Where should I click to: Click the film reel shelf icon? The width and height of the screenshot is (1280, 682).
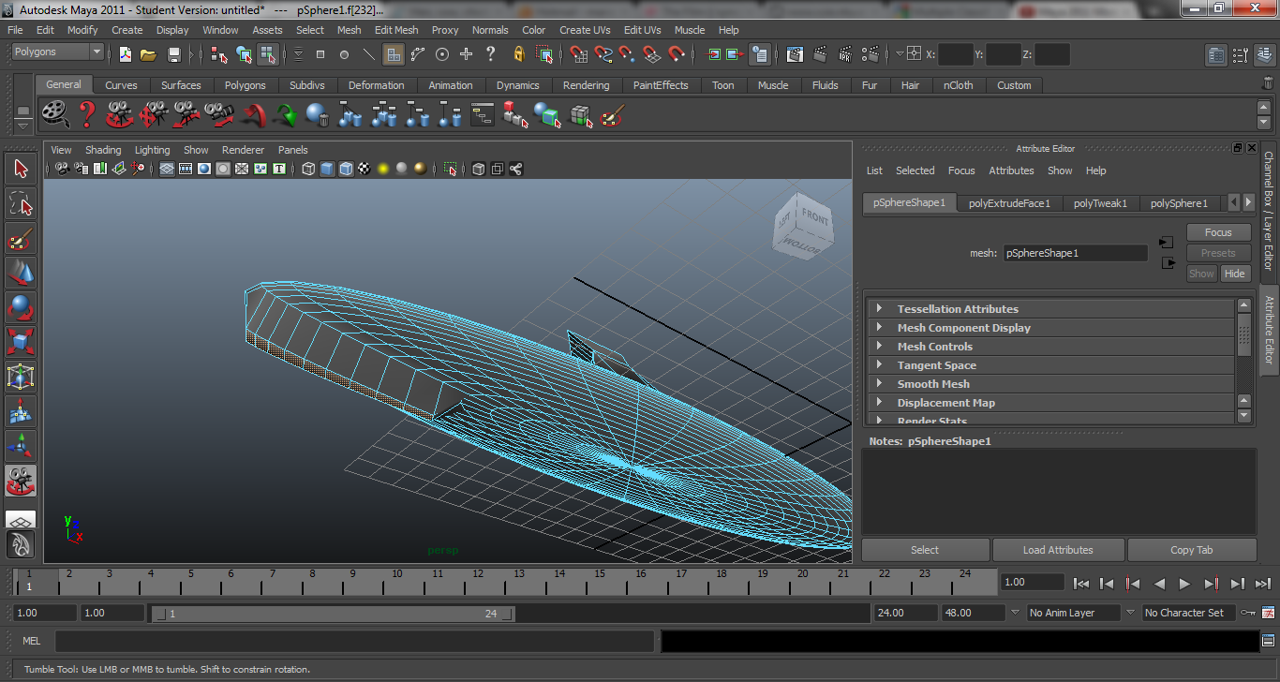55,115
